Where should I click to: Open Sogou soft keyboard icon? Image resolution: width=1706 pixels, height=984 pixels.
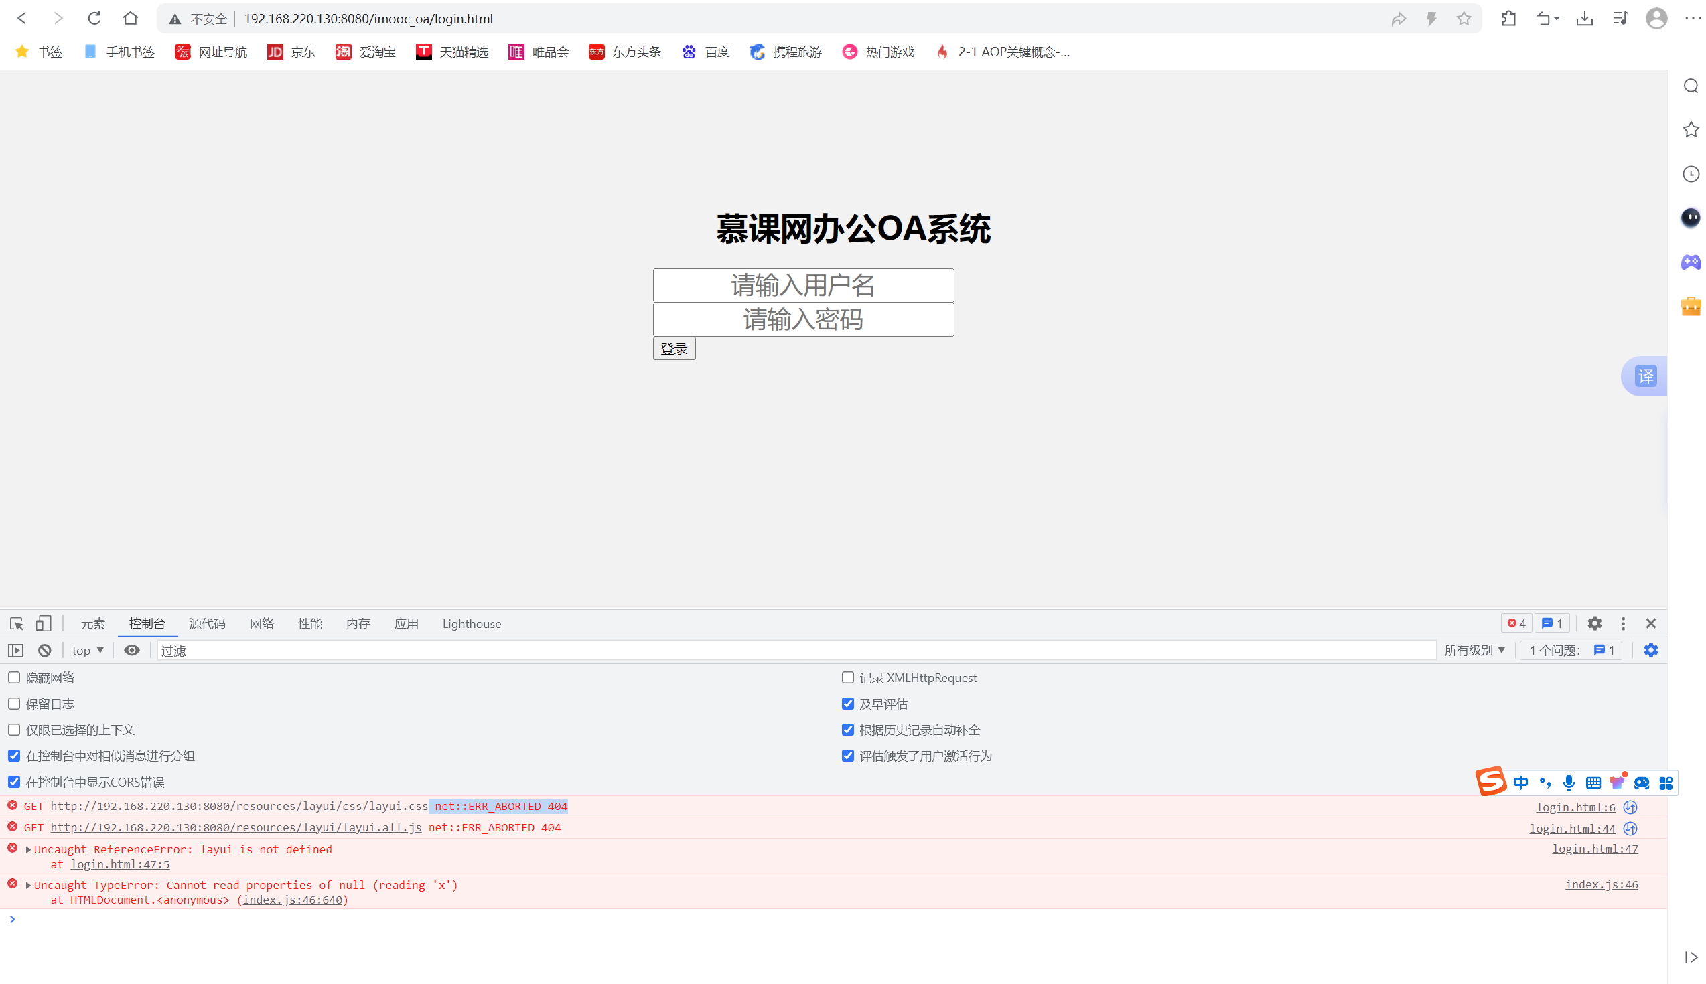click(x=1593, y=783)
